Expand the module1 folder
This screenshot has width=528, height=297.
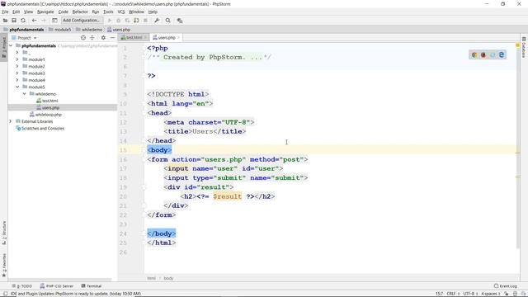click(x=17, y=59)
